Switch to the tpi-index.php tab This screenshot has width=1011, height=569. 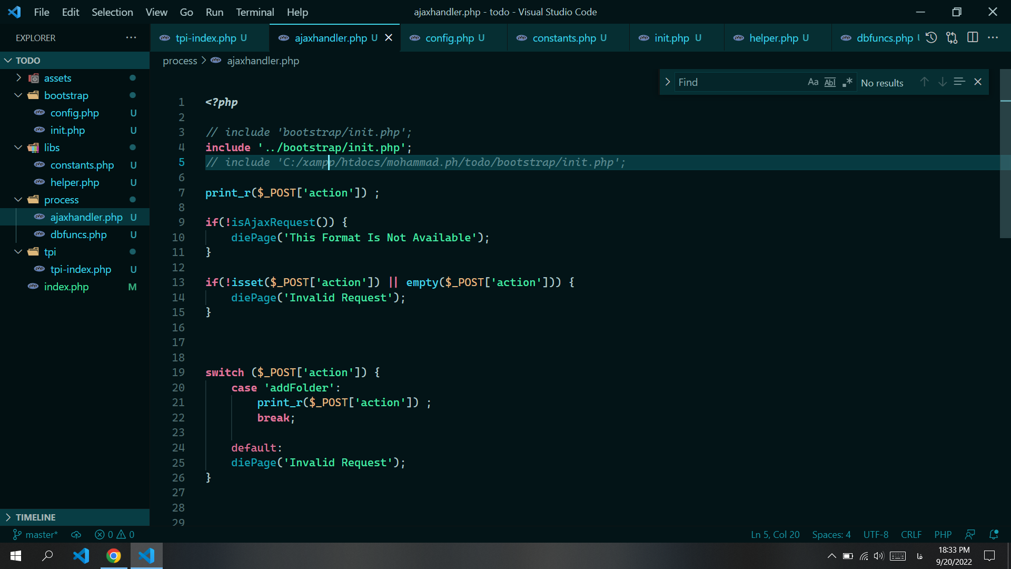tap(210, 38)
